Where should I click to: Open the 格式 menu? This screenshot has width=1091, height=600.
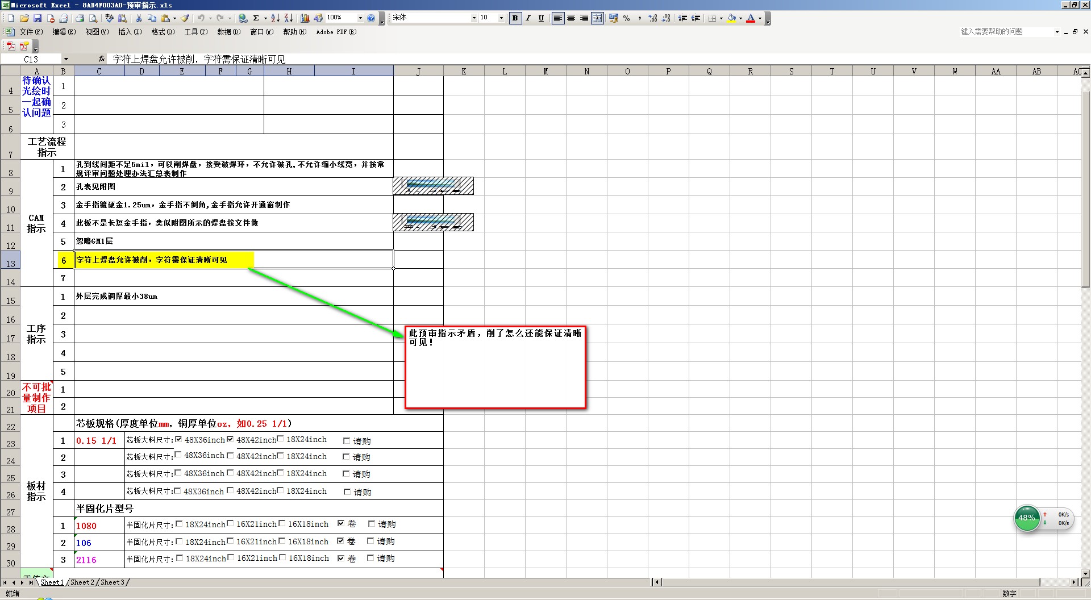coord(163,32)
